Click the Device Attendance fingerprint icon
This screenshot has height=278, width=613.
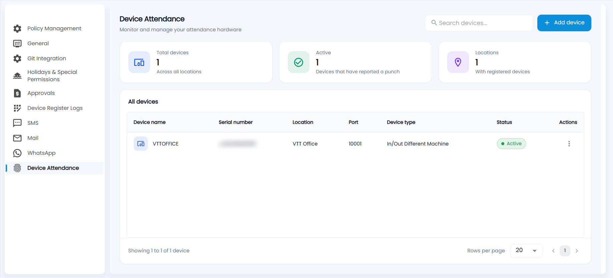coord(17,168)
